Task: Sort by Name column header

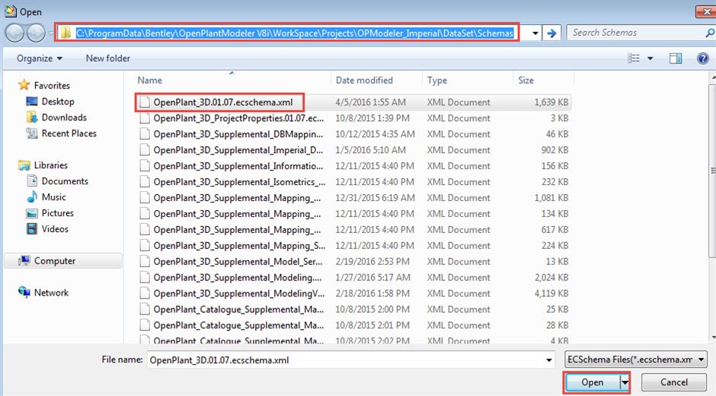Action: pos(150,81)
